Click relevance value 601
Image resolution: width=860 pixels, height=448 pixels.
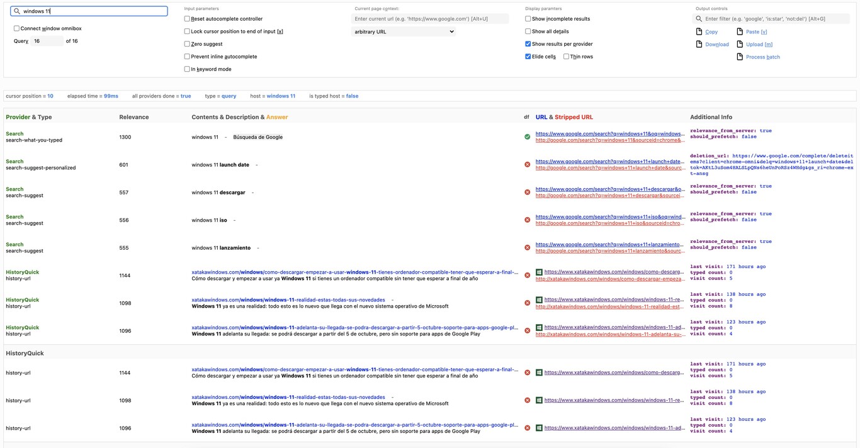123,164
